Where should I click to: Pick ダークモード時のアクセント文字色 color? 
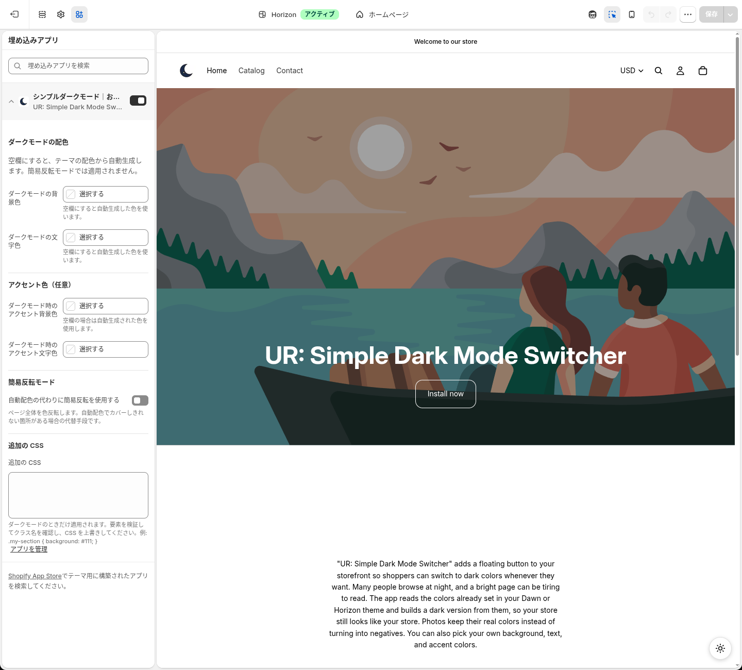click(106, 349)
